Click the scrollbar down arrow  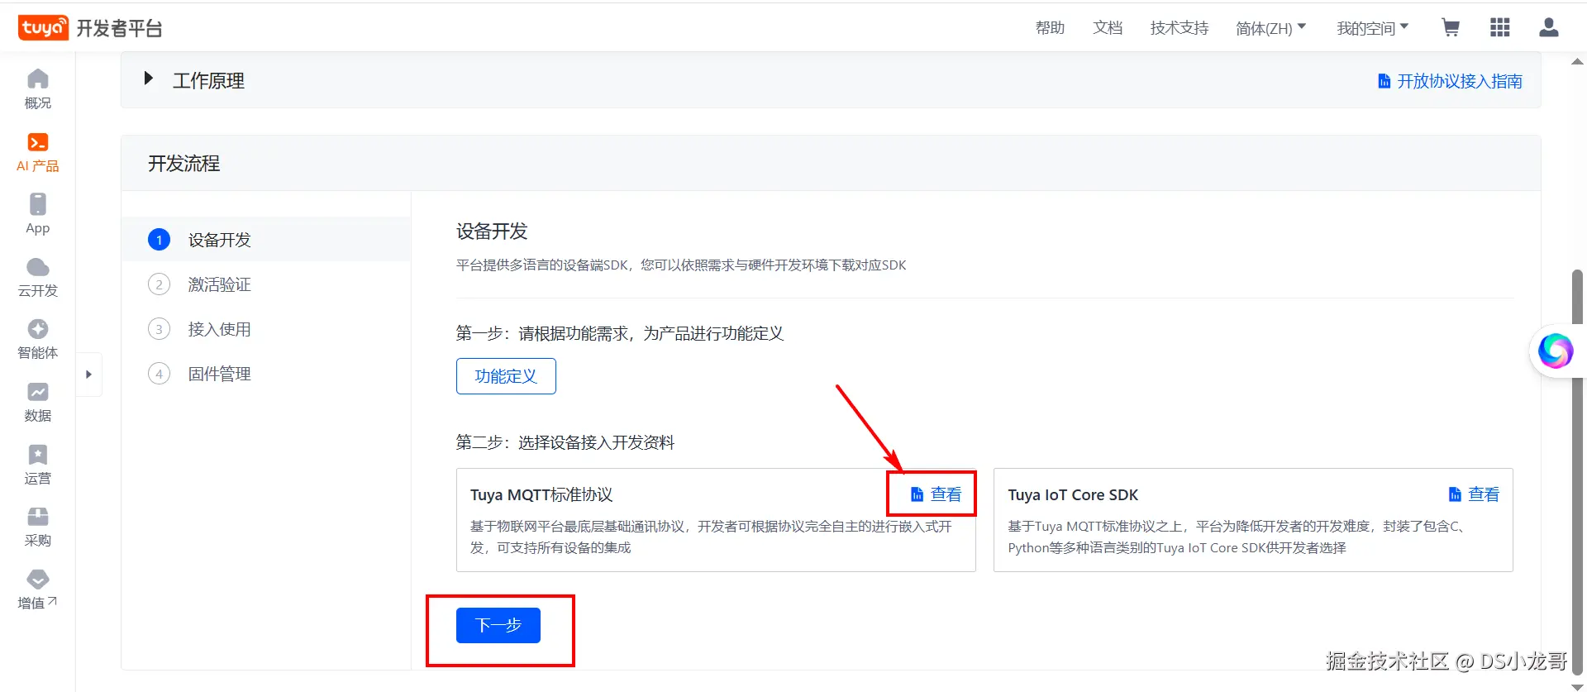[1577, 685]
